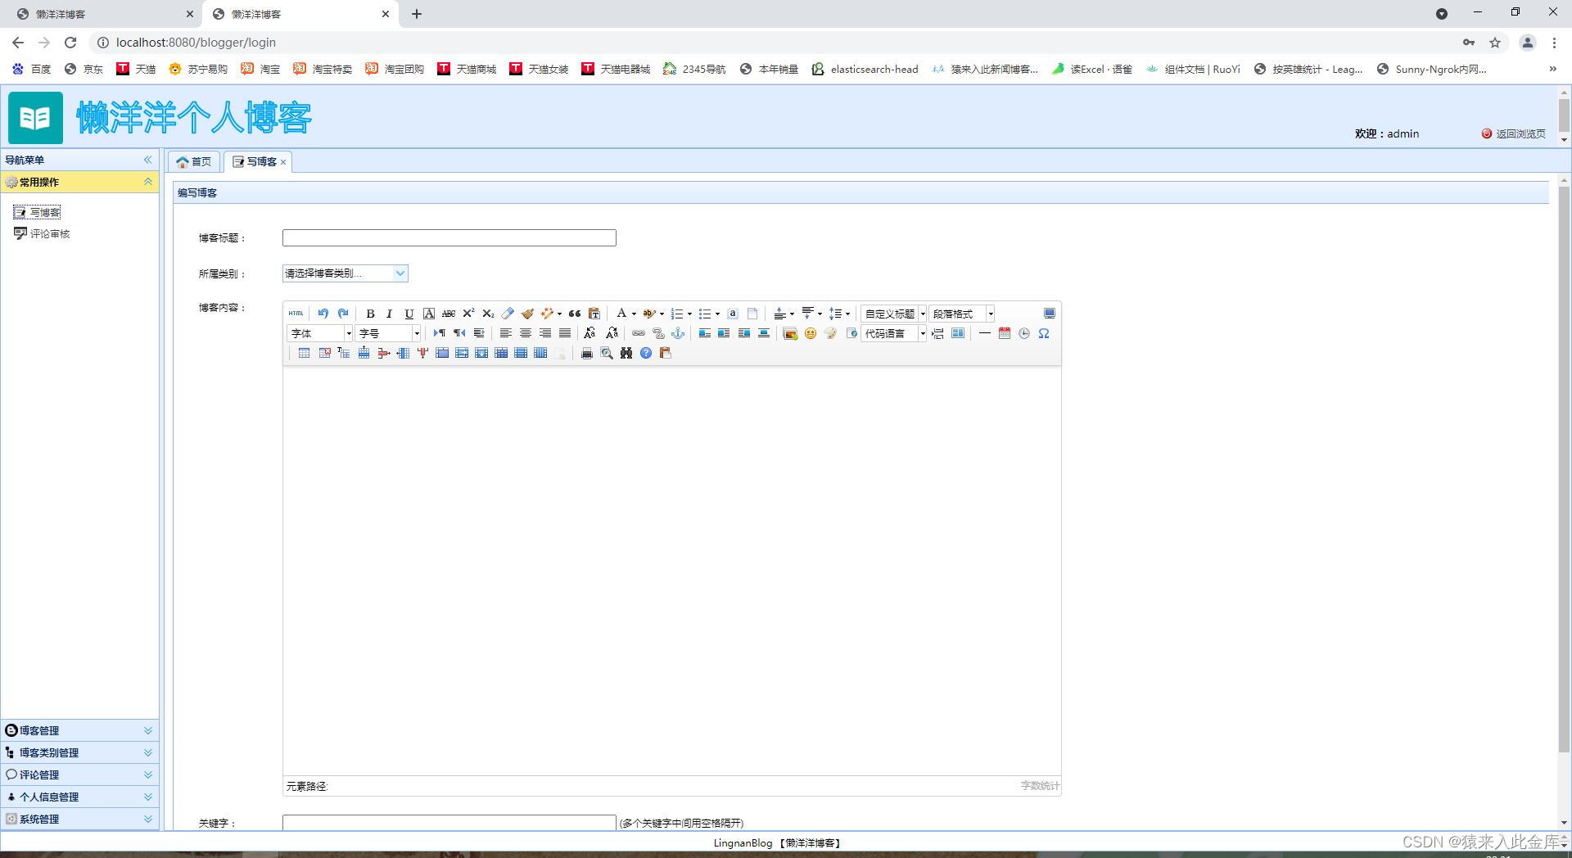Close the 写博客 tab

point(283,162)
